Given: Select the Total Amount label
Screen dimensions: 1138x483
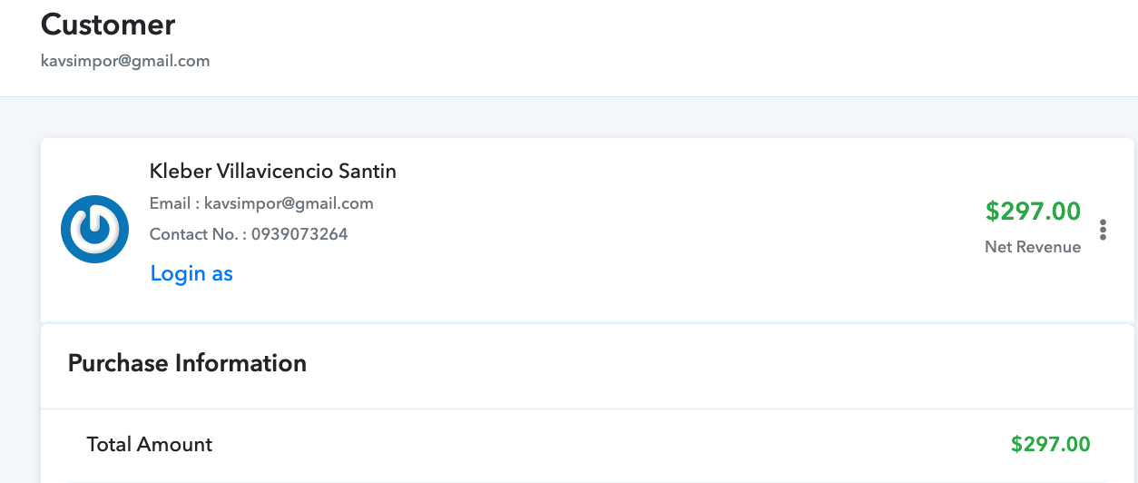Looking at the screenshot, I should [150, 445].
